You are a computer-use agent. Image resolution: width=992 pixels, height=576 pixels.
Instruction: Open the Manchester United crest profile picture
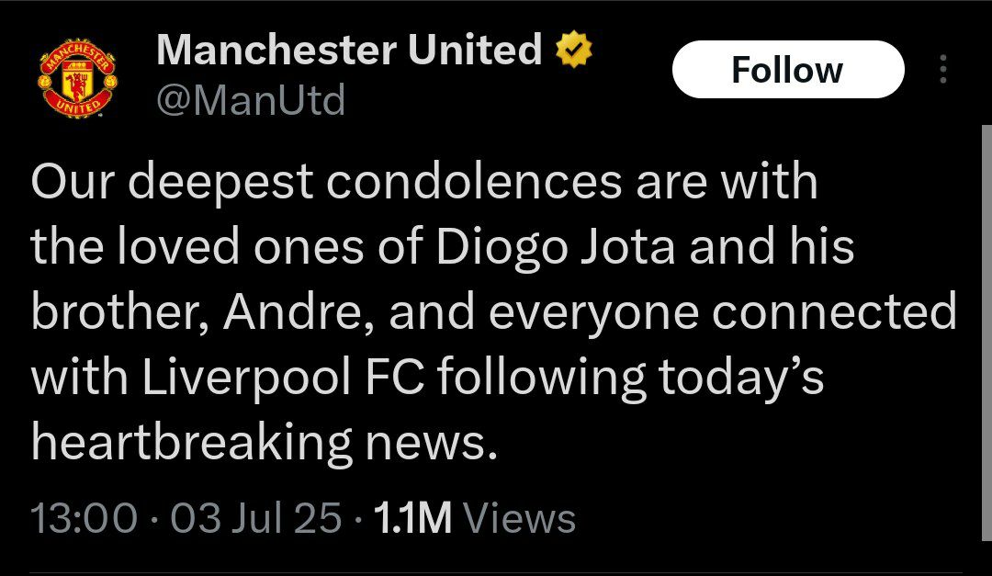pyautogui.click(x=78, y=78)
